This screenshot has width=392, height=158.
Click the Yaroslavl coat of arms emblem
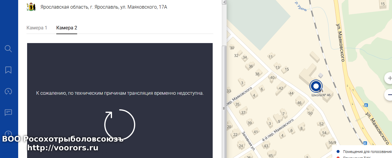[31, 7]
